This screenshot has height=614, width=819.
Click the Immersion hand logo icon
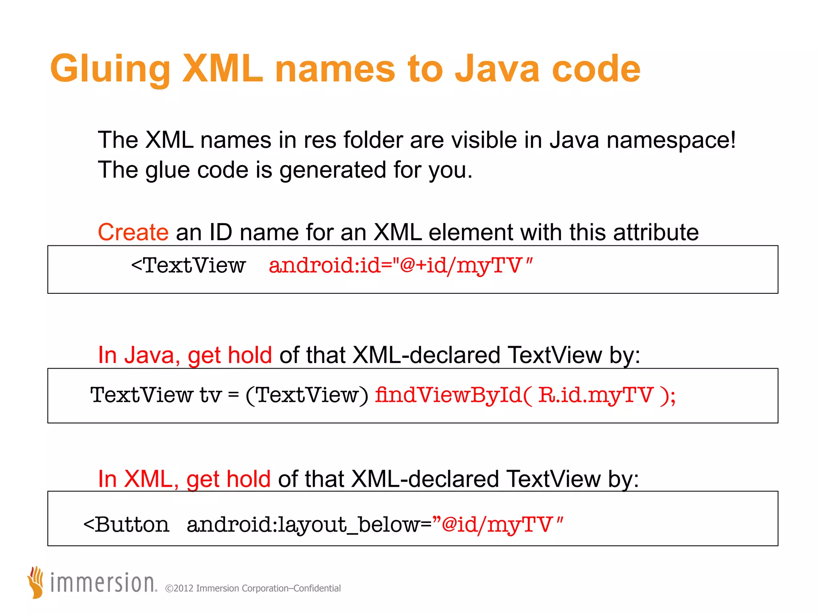[x=35, y=582]
